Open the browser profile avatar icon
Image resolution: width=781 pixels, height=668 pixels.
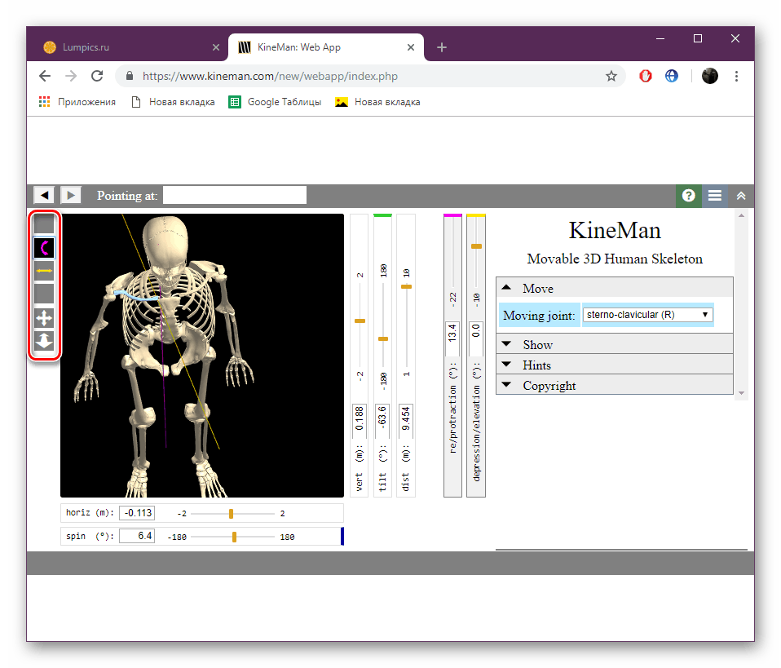[709, 75]
